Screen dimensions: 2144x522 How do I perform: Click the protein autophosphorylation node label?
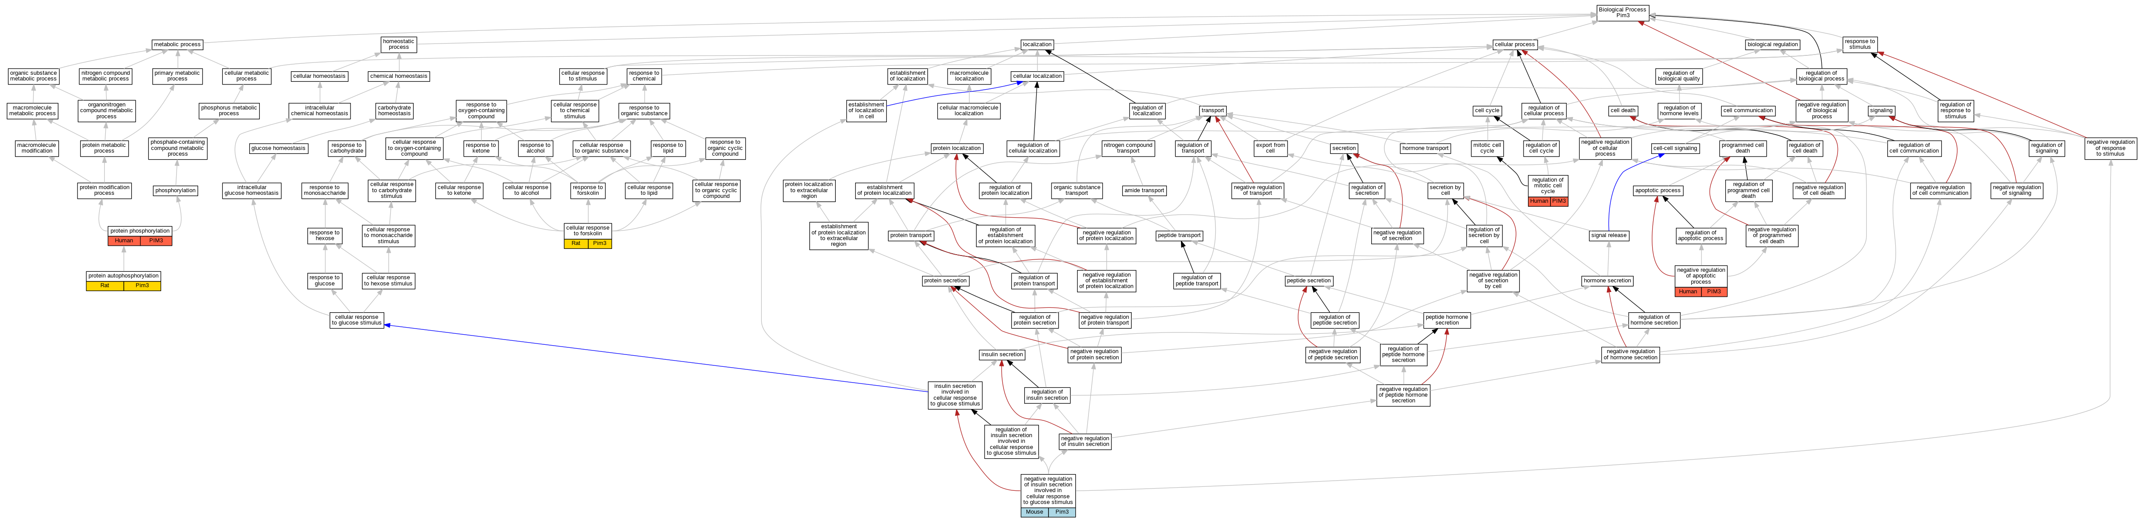pos(123,275)
